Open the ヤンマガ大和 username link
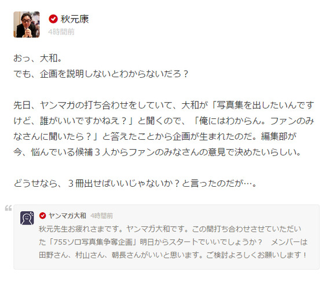Image resolution: width=329 pixels, height=290 pixels. 67,216
